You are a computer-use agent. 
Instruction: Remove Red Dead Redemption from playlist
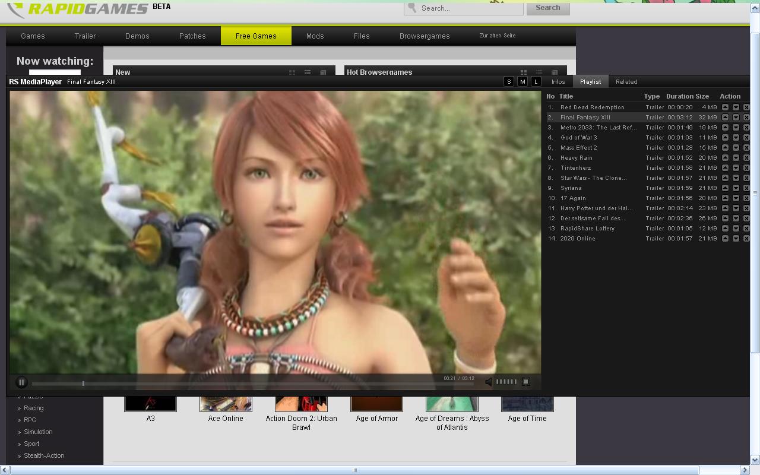(746, 107)
